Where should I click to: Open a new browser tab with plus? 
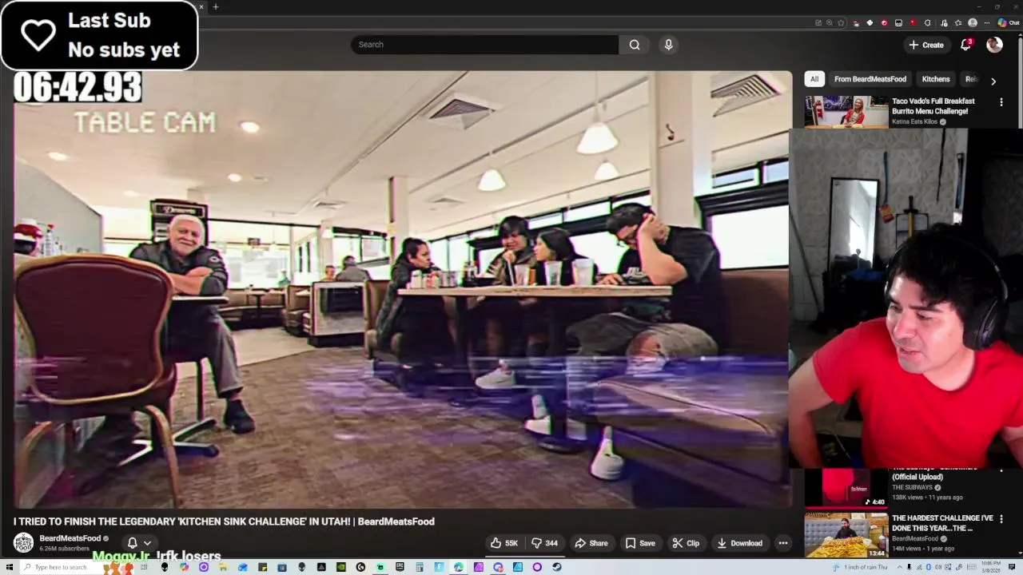[x=215, y=7]
